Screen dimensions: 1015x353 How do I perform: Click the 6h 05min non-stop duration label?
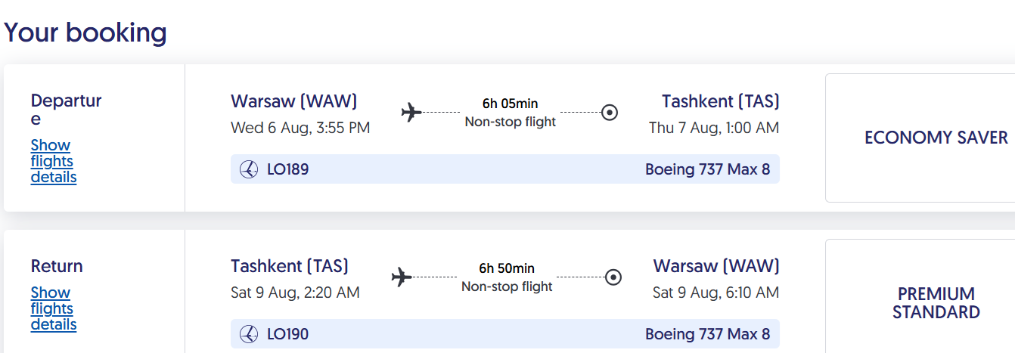pyautogui.click(x=511, y=112)
